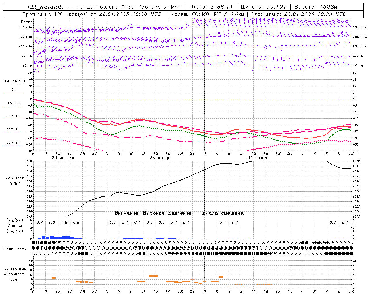Image resolution: width=368 pixels, height=294 pixels.
Task: Click the elevation value Высота: 1393м
Action: [316, 7]
